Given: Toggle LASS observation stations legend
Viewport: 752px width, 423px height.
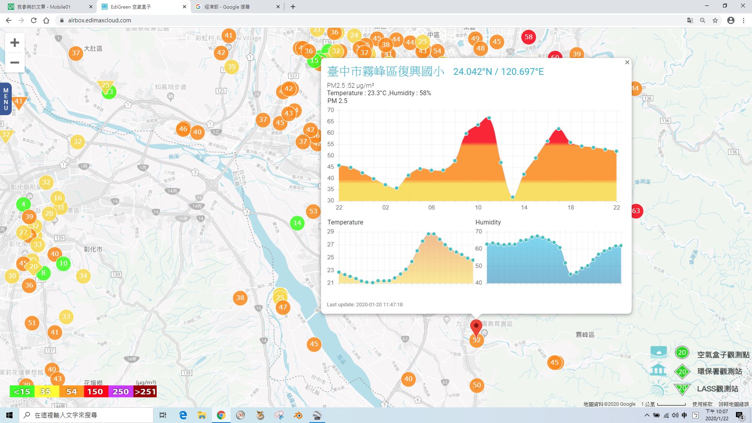Looking at the screenshot, I should coord(718,389).
